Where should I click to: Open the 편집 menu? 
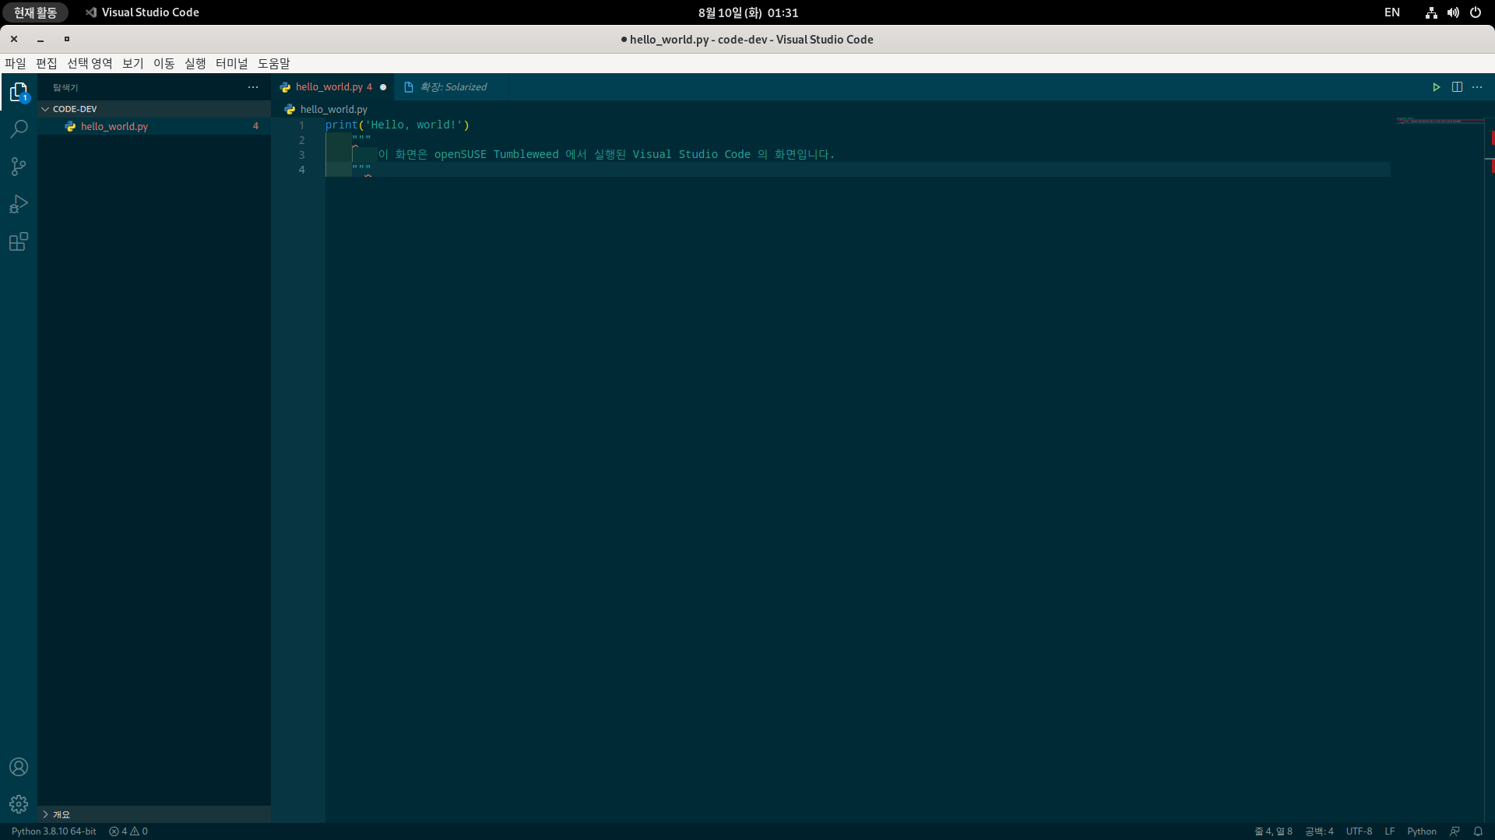[47, 63]
